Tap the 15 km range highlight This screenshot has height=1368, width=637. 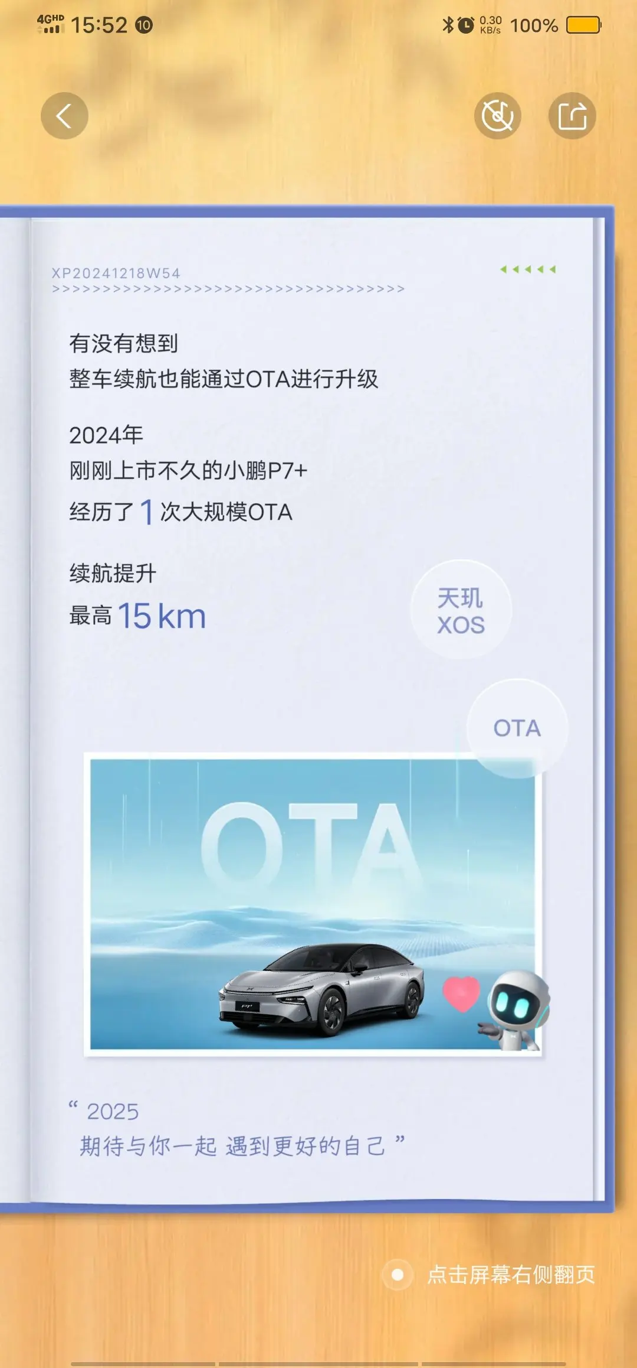pos(162,616)
